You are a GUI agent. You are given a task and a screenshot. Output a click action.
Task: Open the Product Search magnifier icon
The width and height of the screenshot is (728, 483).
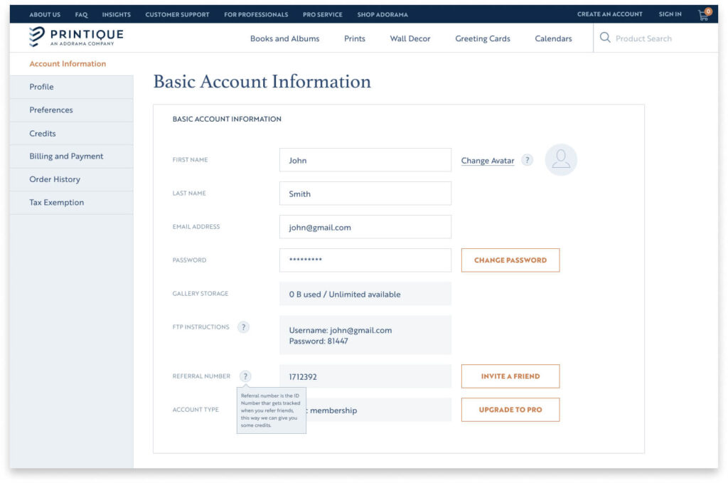(604, 38)
